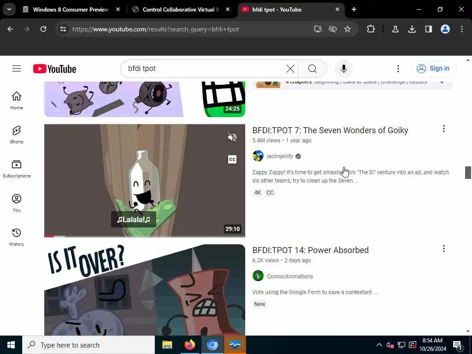Open the You section in the sidebar
The image size is (472, 354).
17,203
